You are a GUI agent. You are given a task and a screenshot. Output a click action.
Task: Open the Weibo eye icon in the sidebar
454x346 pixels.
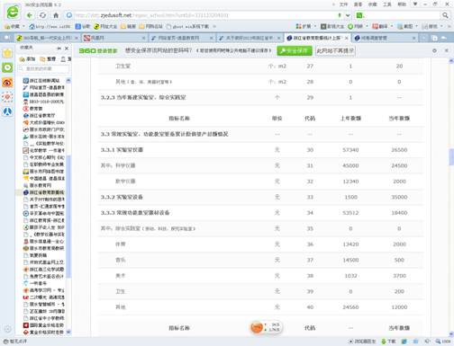(x=7, y=83)
